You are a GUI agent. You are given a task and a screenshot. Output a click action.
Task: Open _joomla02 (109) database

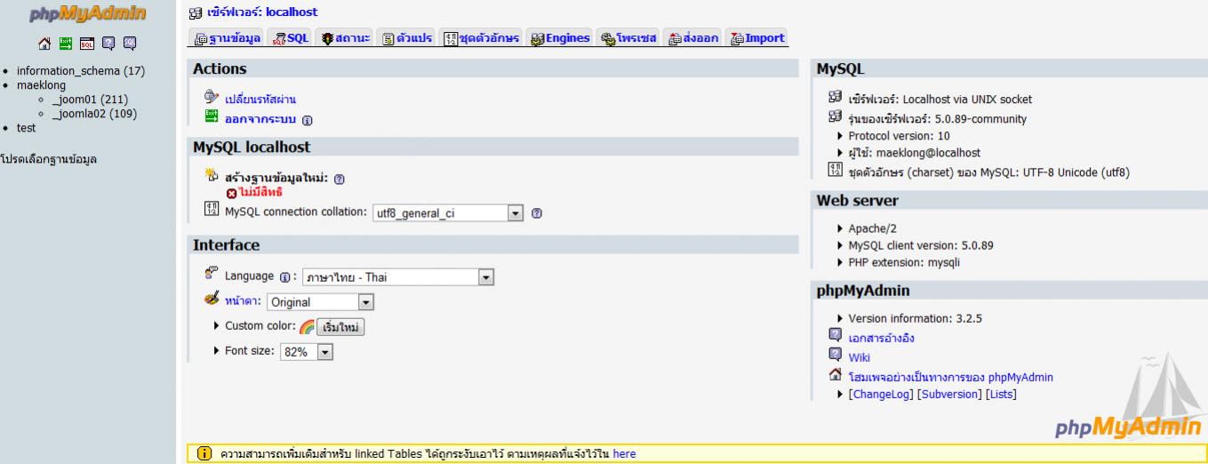tap(94, 113)
